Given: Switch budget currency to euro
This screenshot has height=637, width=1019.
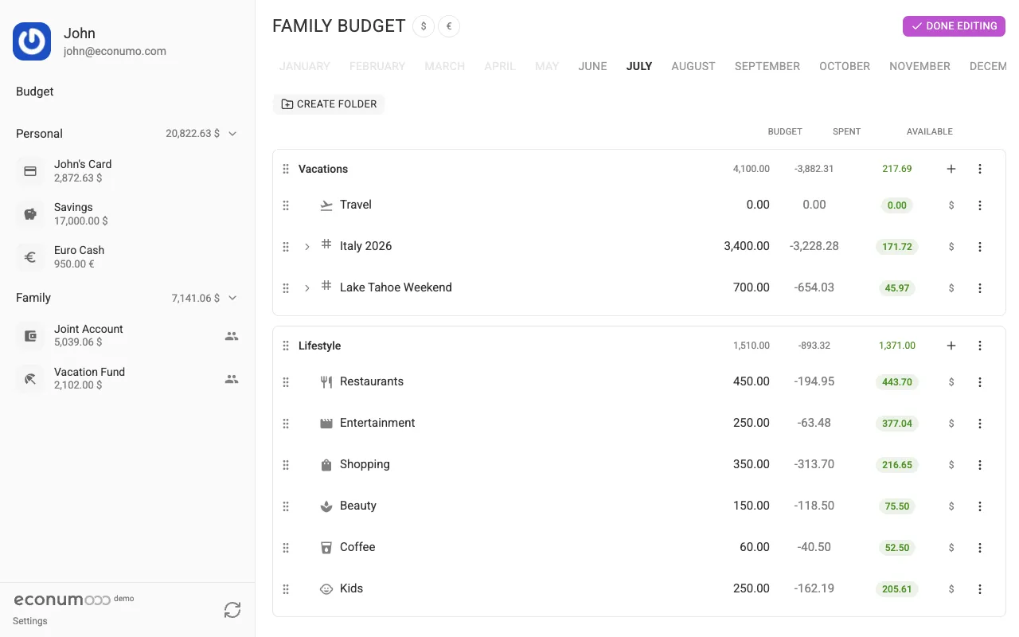Looking at the screenshot, I should (449, 26).
